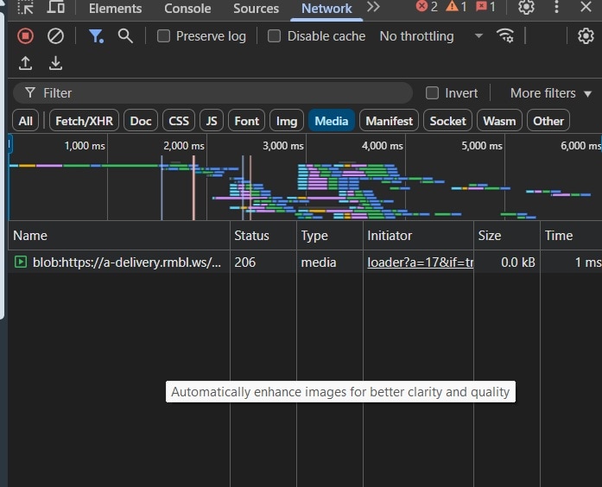Filter requests by Font type
The width and height of the screenshot is (602, 487).
coord(247,121)
